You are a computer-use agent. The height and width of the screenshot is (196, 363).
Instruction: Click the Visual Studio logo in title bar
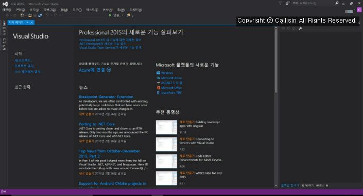click(x=5, y=4)
